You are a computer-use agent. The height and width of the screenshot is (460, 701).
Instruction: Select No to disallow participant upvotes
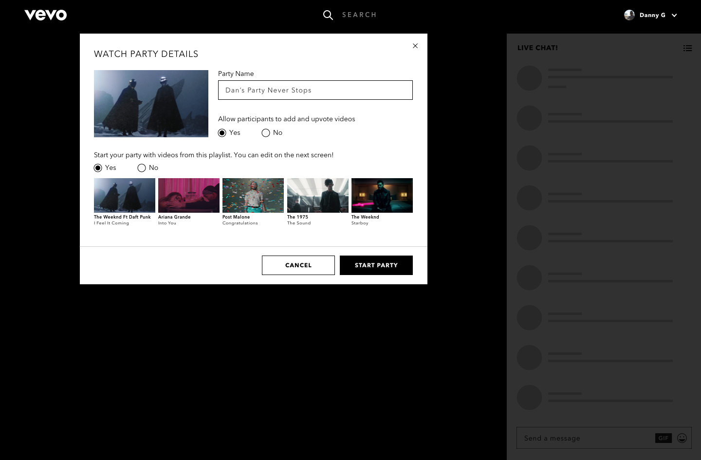tap(266, 132)
